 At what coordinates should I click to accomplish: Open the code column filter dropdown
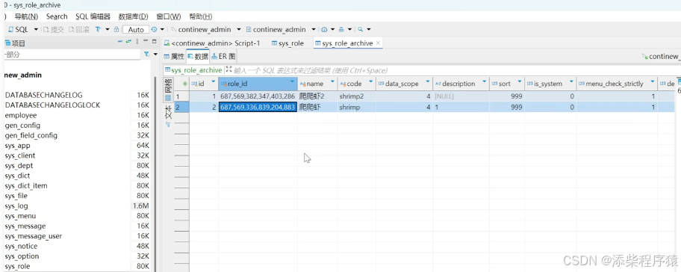click(371, 81)
